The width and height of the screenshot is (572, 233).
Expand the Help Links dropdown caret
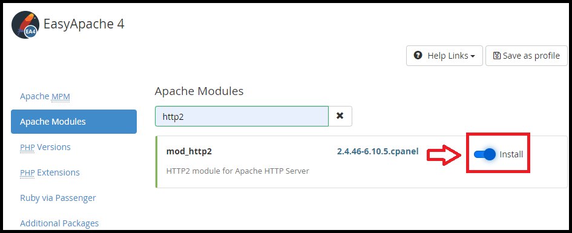(x=473, y=56)
